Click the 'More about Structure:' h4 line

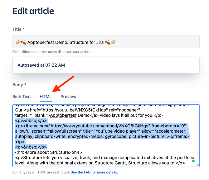(x=49, y=152)
